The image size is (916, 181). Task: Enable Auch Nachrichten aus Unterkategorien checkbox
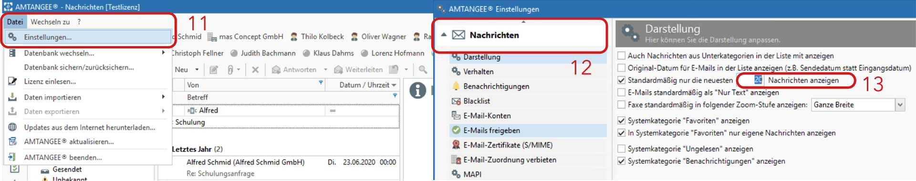click(x=621, y=56)
